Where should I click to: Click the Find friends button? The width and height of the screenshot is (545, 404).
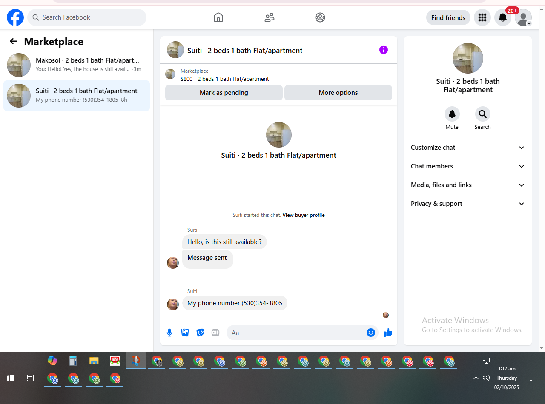coord(448,17)
